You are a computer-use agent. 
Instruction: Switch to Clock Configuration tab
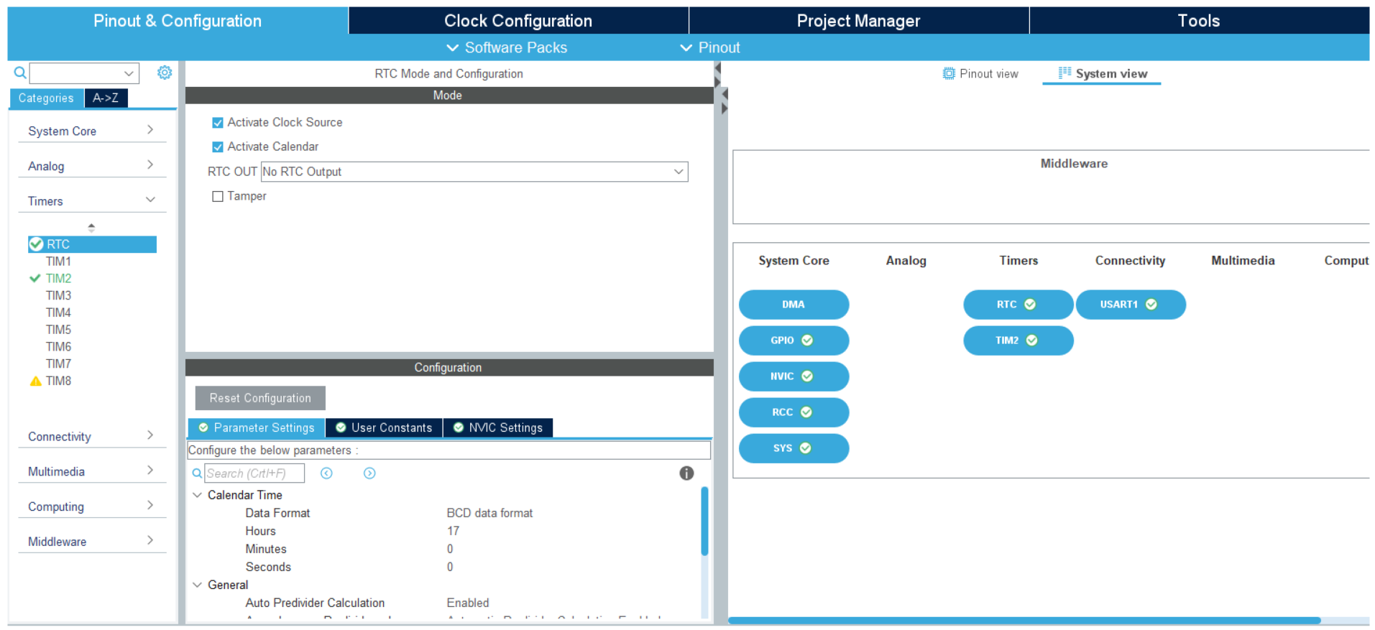pos(518,21)
